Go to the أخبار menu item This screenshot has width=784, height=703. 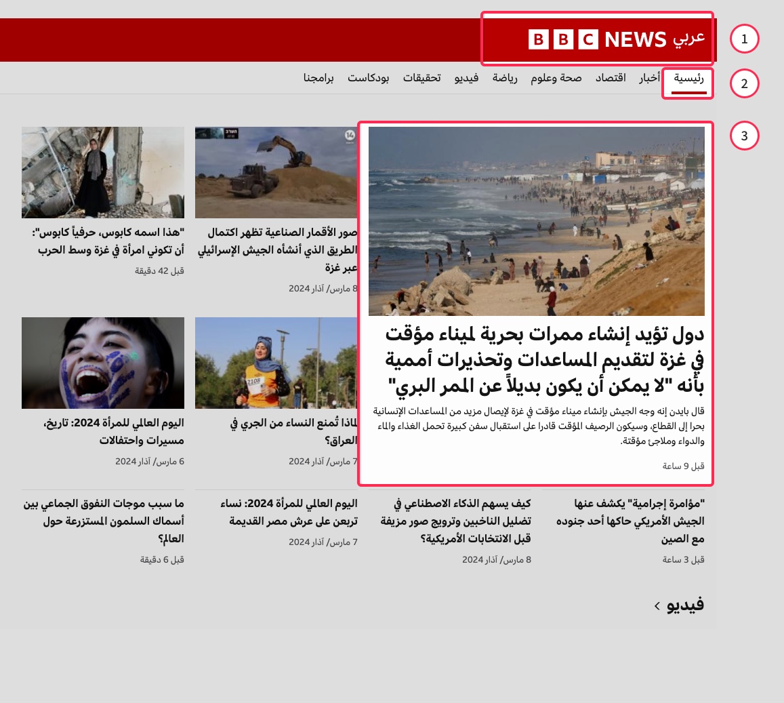click(x=649, y=78)
